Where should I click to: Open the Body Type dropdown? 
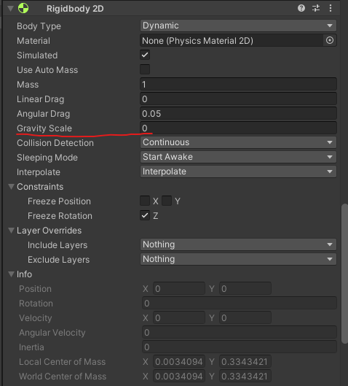(238, 26)
